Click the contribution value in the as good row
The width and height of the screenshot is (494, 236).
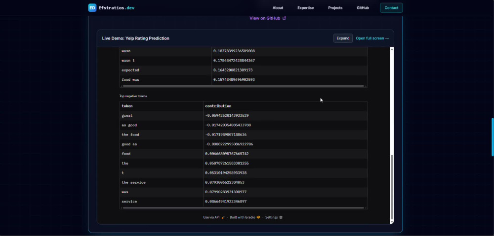tap(228, 125)
